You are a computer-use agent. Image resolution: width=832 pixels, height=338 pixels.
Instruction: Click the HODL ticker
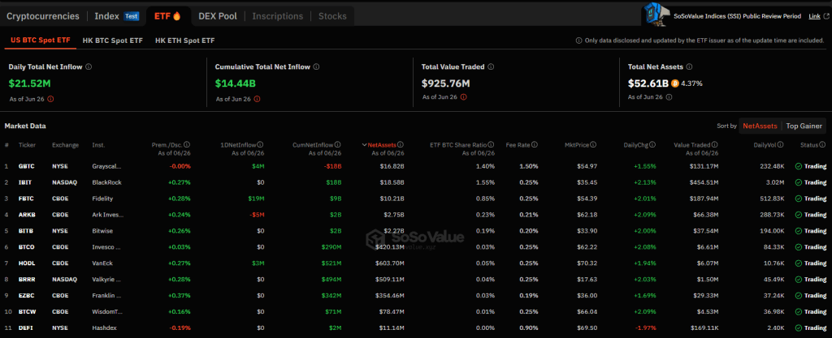pos(28,263)
